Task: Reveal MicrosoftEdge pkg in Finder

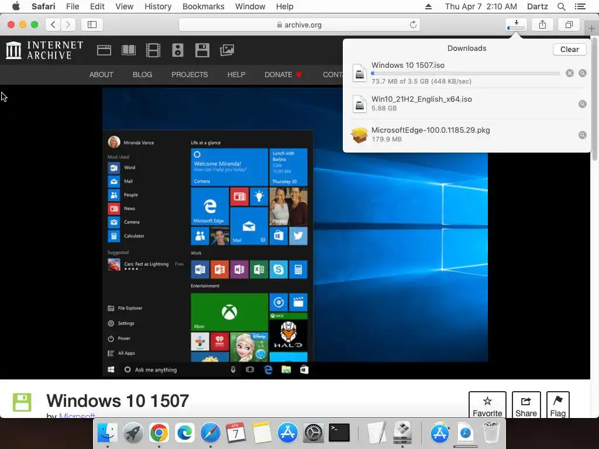Action: [582, 135]
